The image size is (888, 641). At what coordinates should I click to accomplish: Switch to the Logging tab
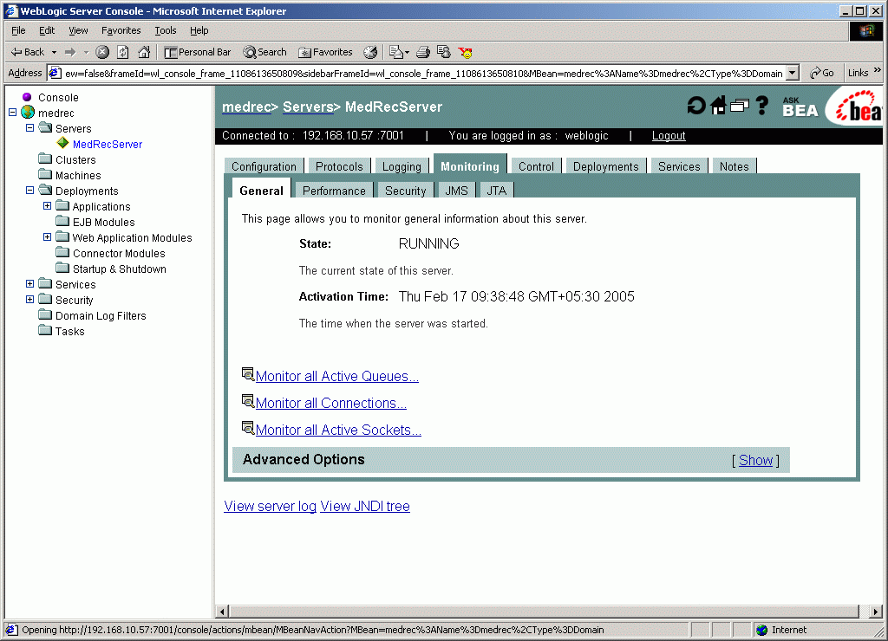pyautogui.click(x=402, y=166)
